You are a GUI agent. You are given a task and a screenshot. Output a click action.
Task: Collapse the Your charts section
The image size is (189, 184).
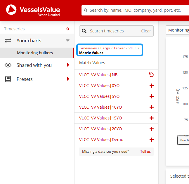pyautogui.click(x=68, y=41)
